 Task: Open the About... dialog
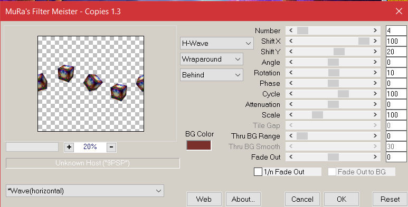243,199
